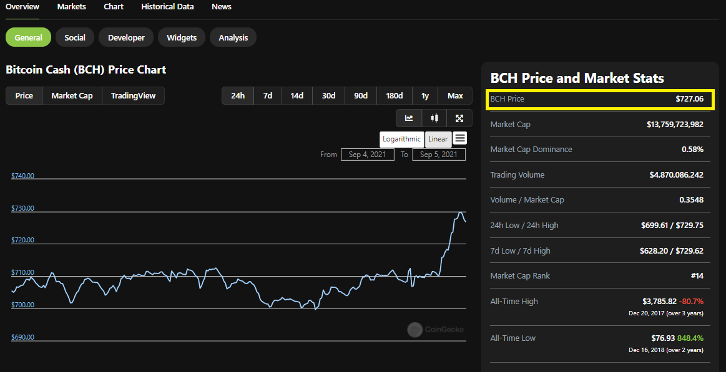Click the $690.00 axis label

coord(22,337)
